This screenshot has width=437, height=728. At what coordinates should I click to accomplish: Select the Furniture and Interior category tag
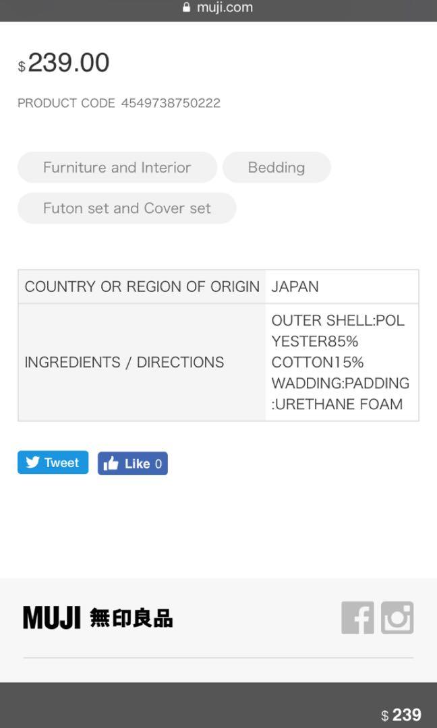(117, 167)
